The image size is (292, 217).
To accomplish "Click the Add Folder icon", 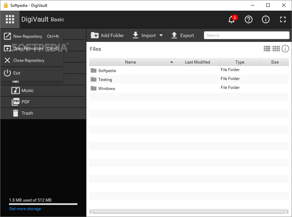I will click(95, 35).
